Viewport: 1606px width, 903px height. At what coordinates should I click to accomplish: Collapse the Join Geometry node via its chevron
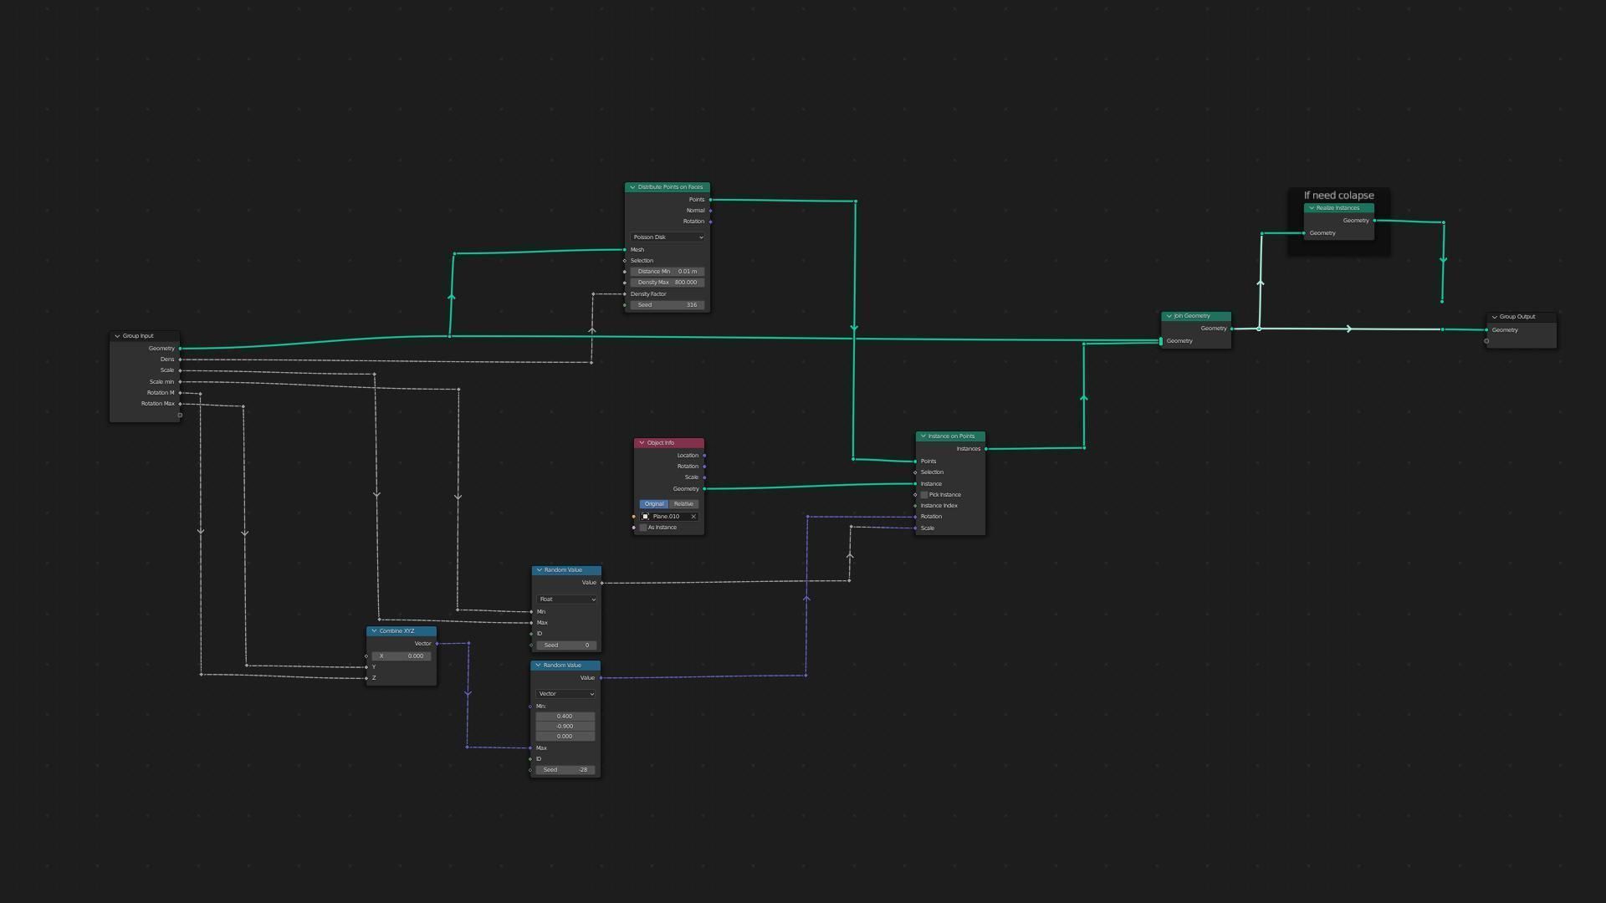1169,316
